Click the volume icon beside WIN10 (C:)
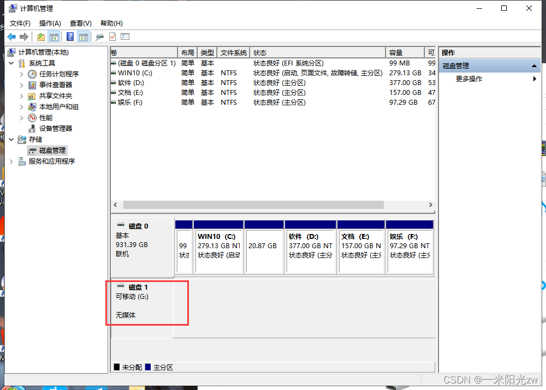The image size is (546, 390). (x=113, y=73)
